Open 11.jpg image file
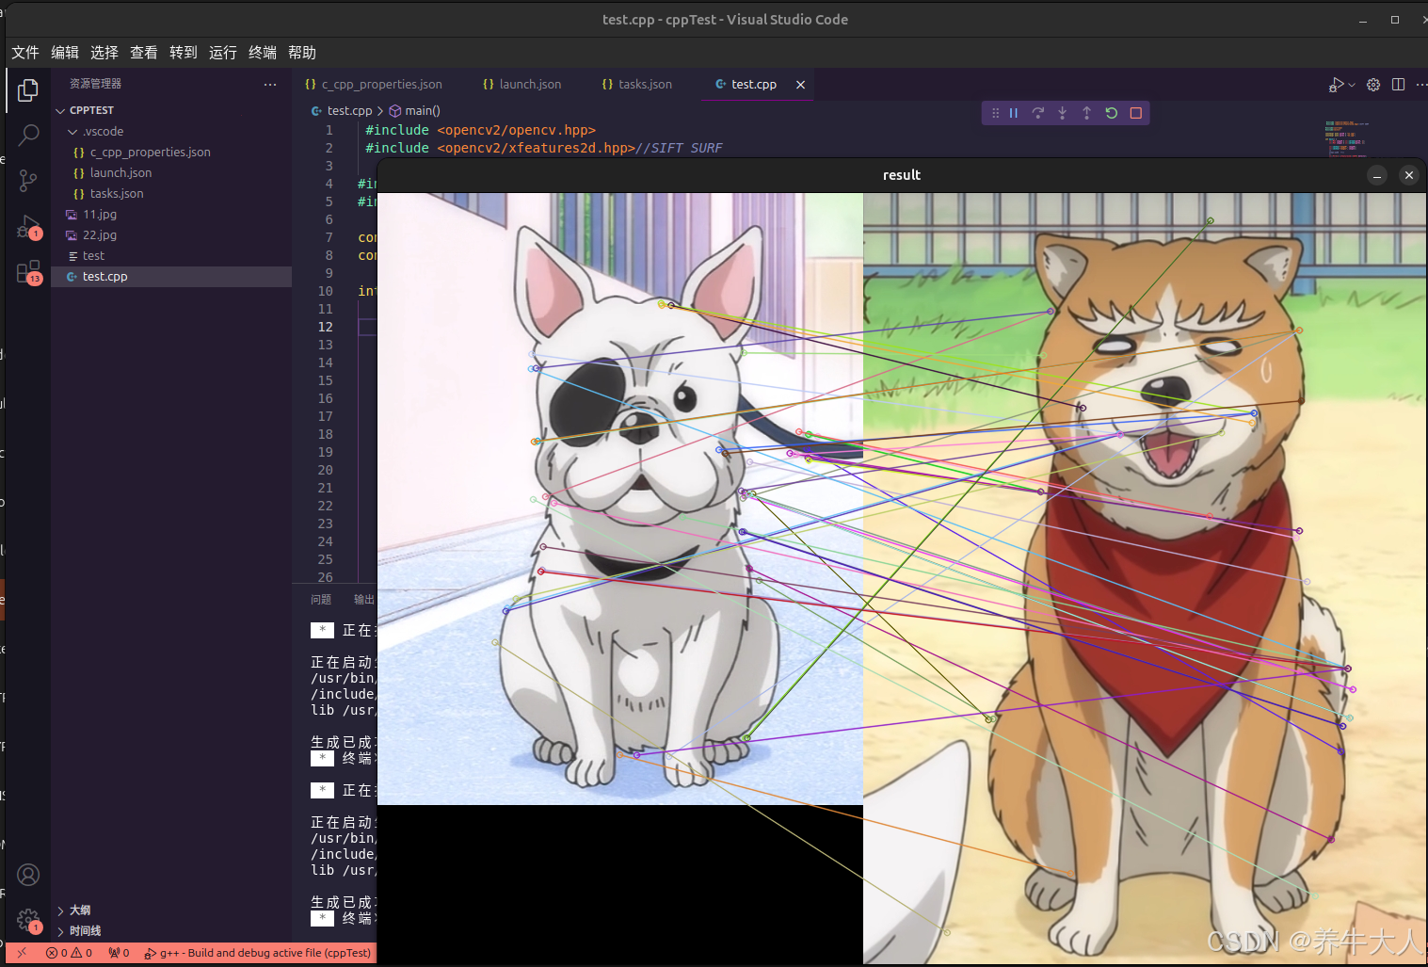Image resolution: width=1428 pixels, height=967 pixels. [x=171, y=215]
